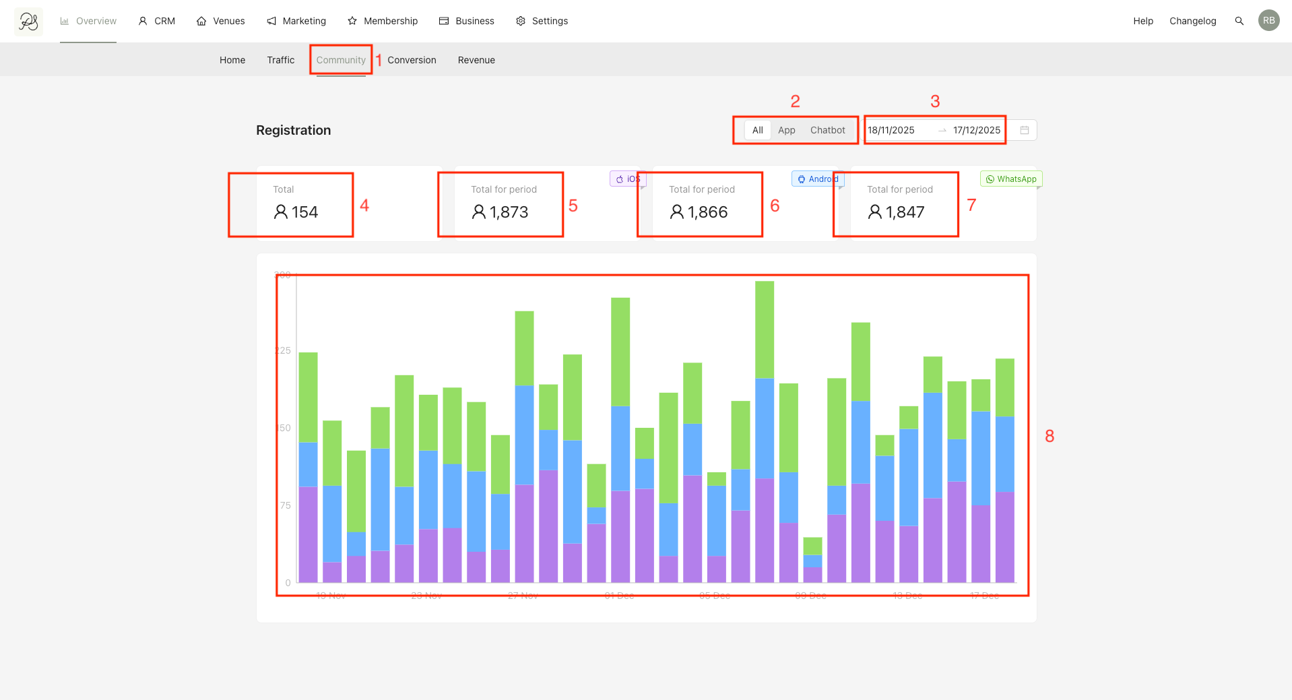This screenshot has height=700, width=1292.
Task: Click the app logo icon
Action: (28, 22)
